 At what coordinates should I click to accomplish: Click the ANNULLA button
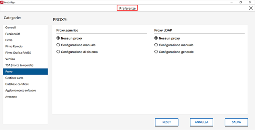coord(202,122)
